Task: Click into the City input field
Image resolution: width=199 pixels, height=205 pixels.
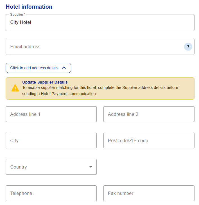Action: point(51,140)
